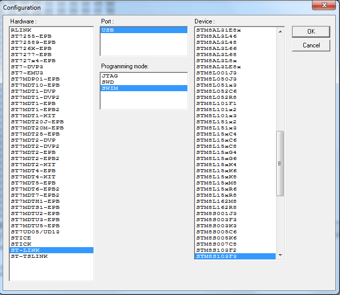Pick device STM8L15xG6
Screen dimensions: 340x295
click(235, 158)
